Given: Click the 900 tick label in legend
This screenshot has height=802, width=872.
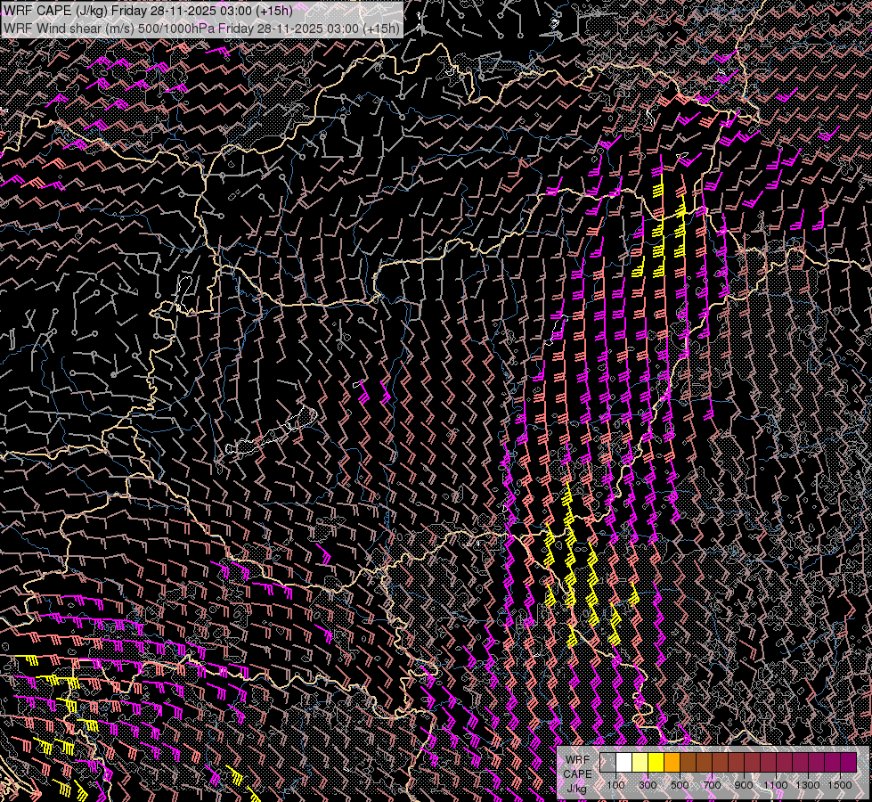Looking at the screenshot, I should point(744,785).
